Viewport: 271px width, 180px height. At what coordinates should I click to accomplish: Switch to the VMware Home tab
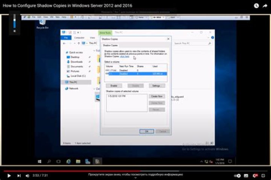[141, 17]
